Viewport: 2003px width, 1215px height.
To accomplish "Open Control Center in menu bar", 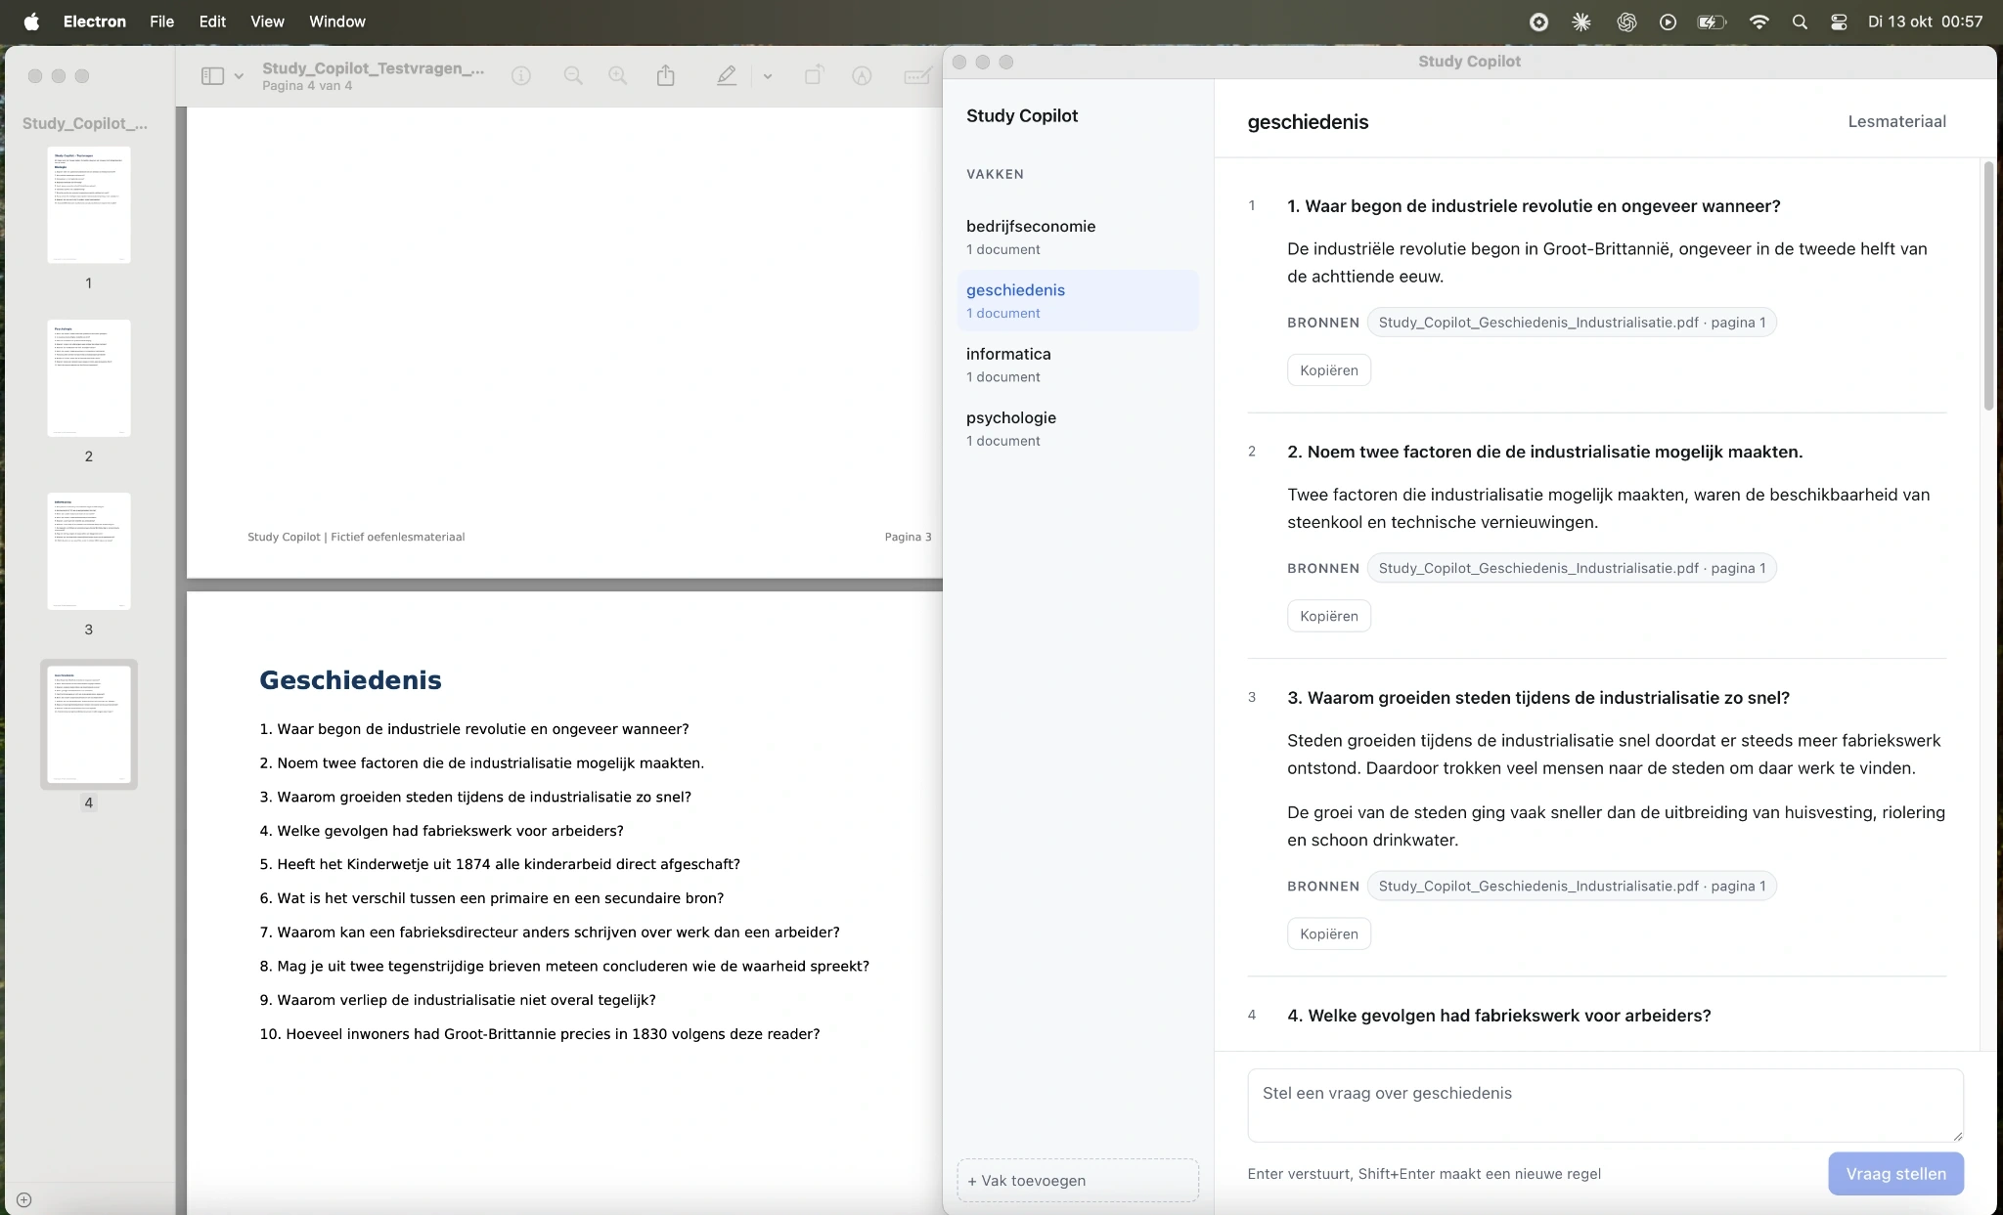I will 1839,22.
